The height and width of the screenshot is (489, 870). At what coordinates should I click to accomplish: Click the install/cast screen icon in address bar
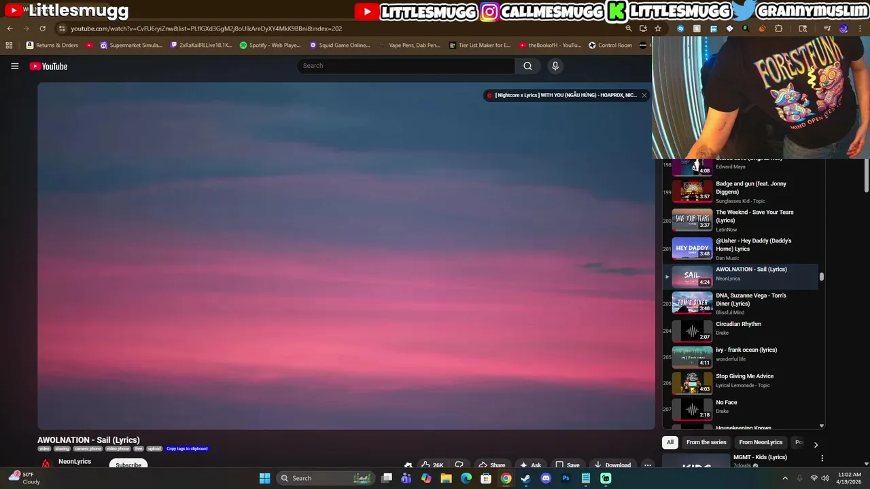[x=643, y=29]
